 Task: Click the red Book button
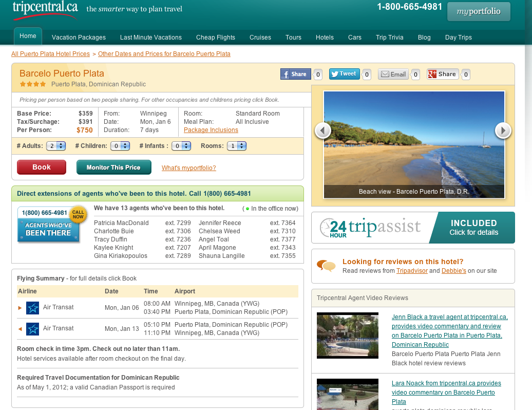pyautogui.click(x=42, y=167)
